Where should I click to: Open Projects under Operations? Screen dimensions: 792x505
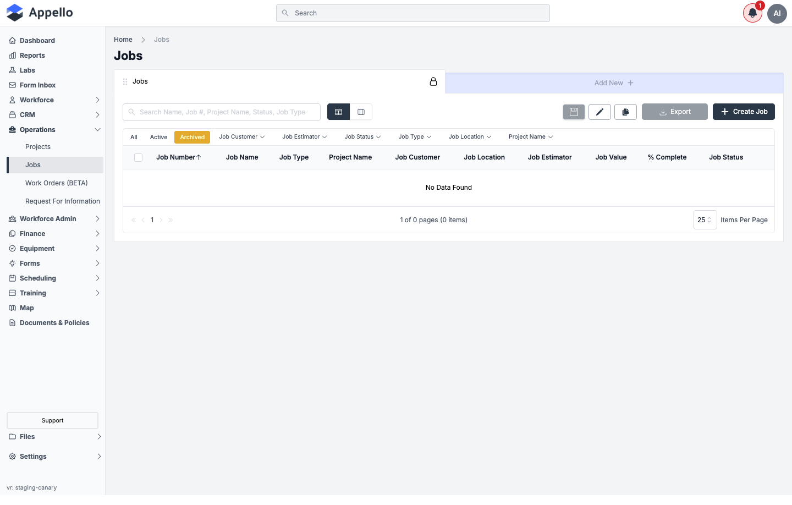38,147
